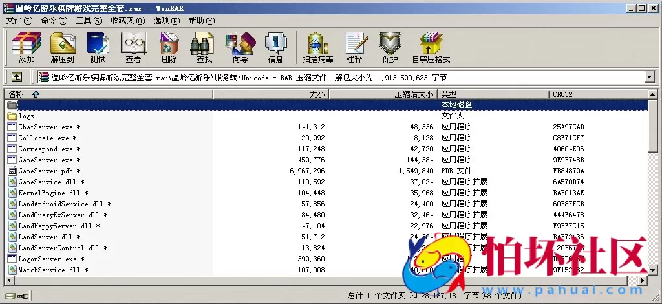662x304 pixels.
Task: Click the parent folder '..' icon
Action: pyautogui.click(x=12, y=105)
